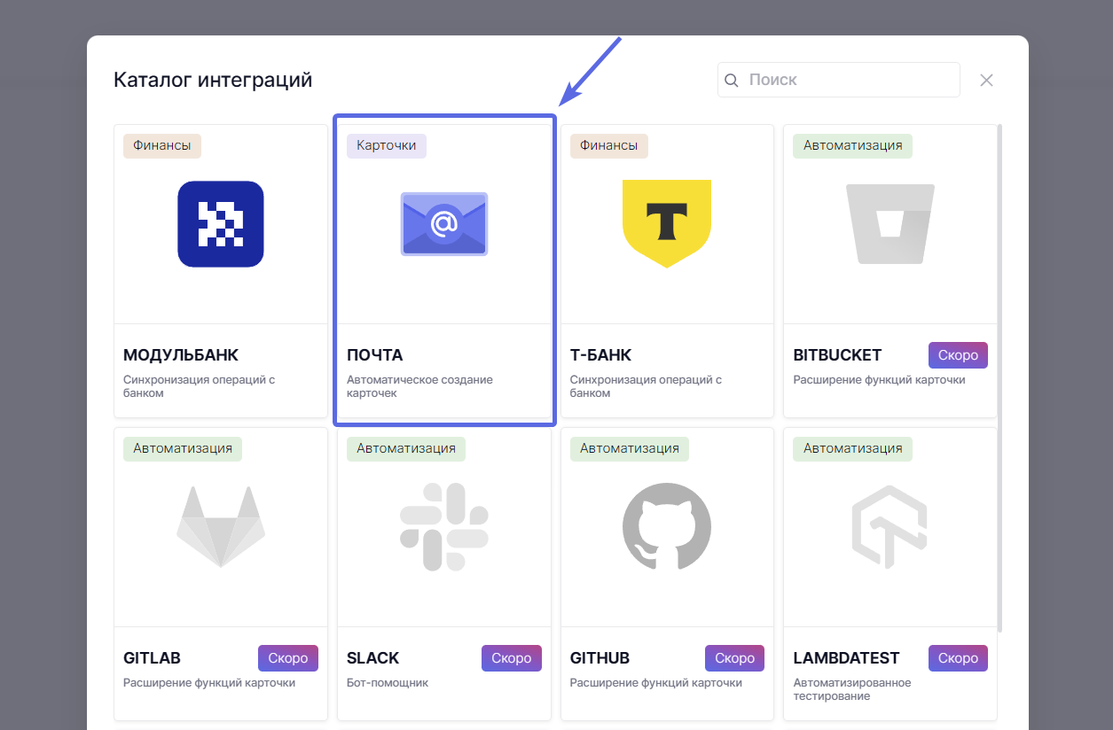This screenshot has width=1113, height=730.
Task: Click the catalog vertical scrollbar
Action: (1000, 372)
